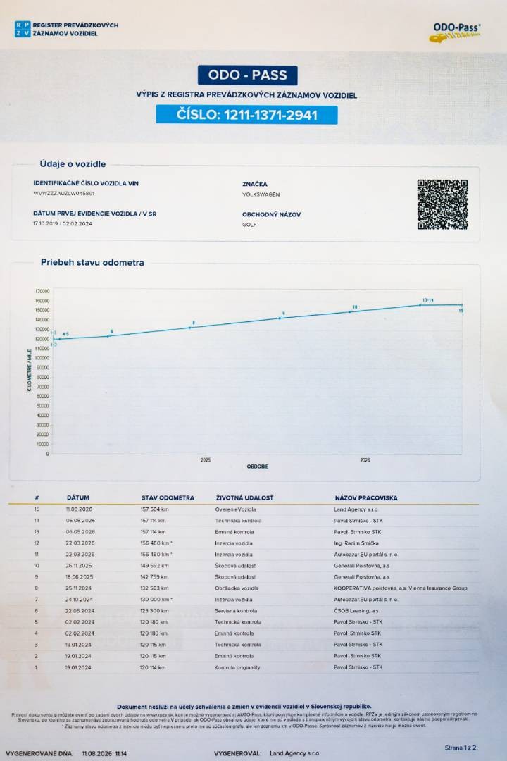Click the ODO-Pass logo with yellow car

tap(456, 32)
